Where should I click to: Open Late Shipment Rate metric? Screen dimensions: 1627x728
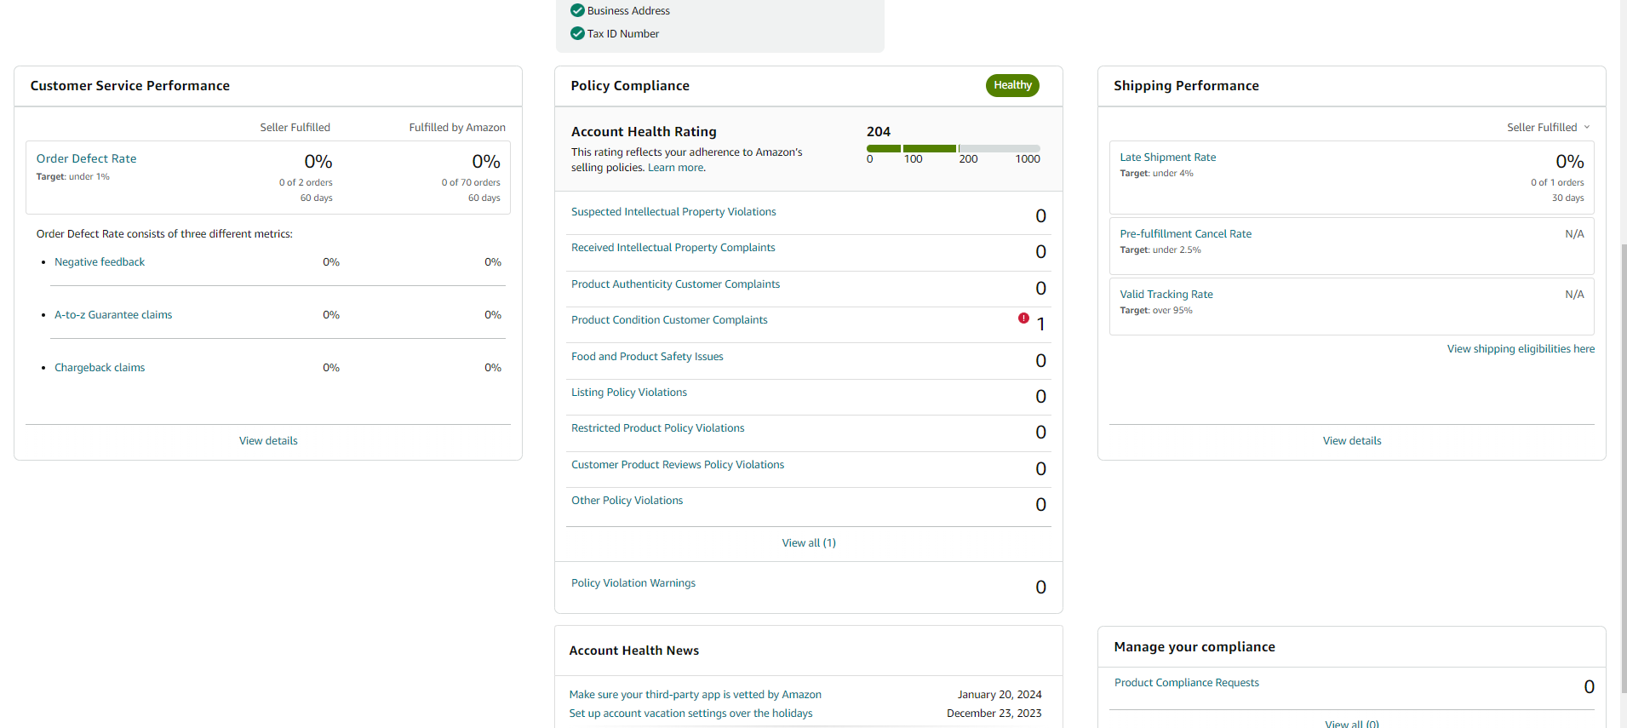pos(1167,158)
